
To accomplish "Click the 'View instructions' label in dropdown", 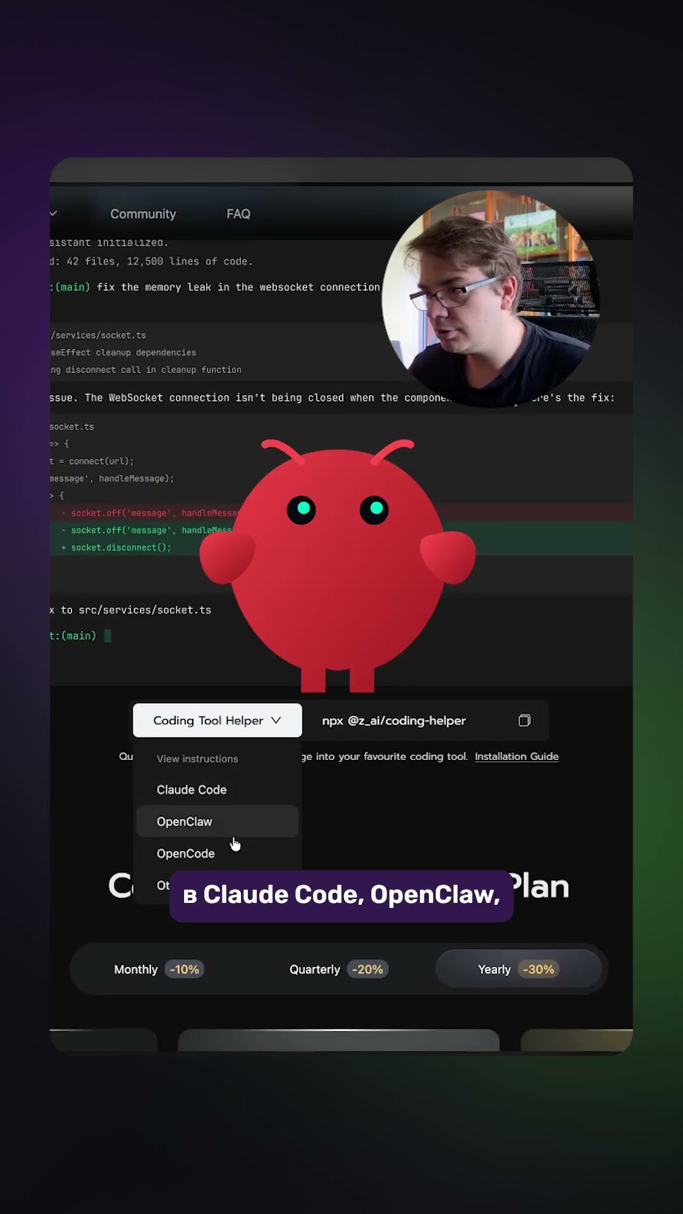I will [x=197, y=759].
